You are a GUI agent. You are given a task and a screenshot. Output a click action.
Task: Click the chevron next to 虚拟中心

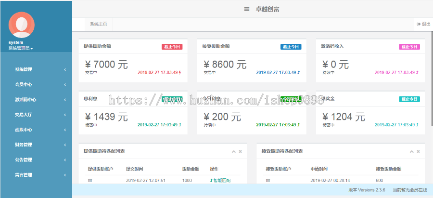(x=65, y=130)
